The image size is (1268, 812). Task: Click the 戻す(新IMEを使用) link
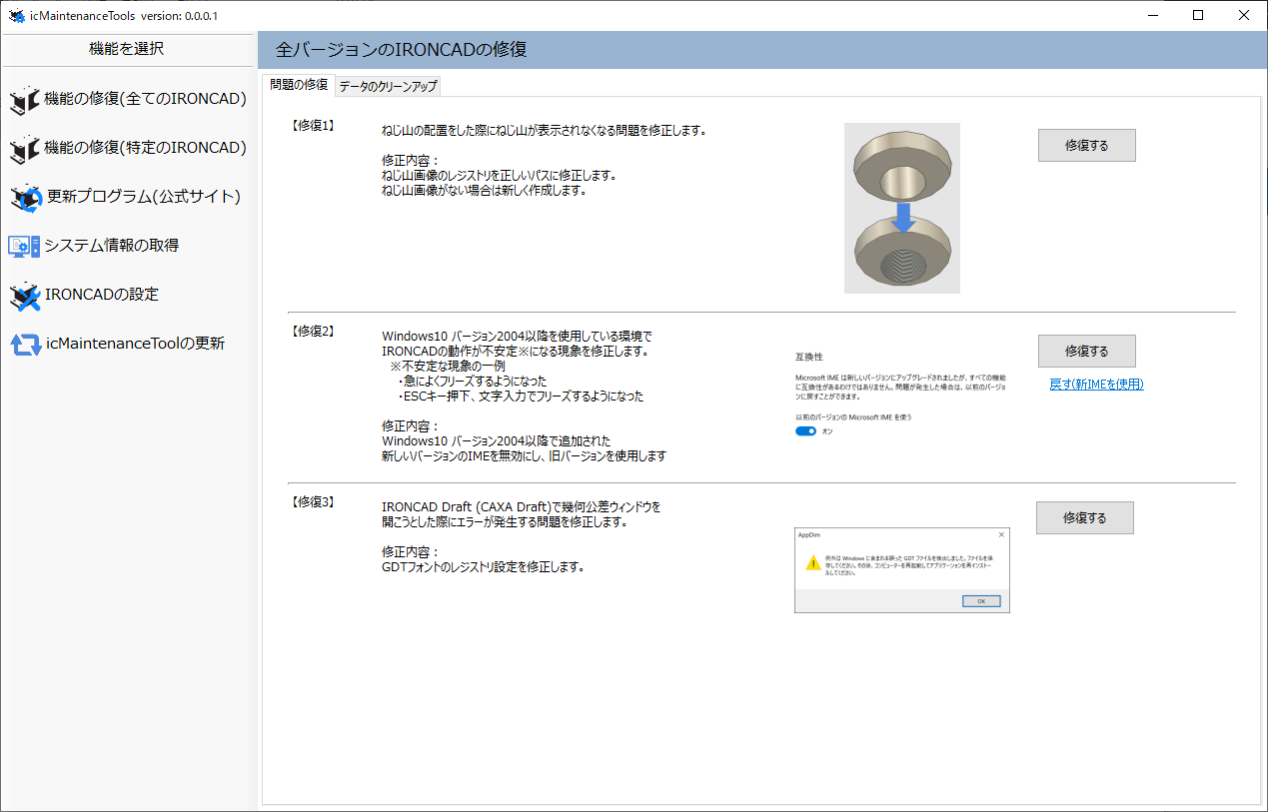click(1096, 385)
